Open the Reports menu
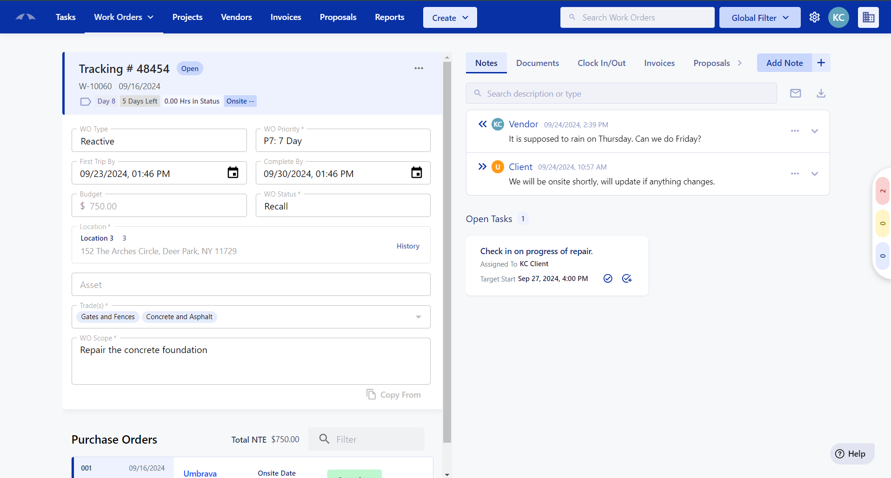This screenshot has height=478, width=891. (390, 17)
